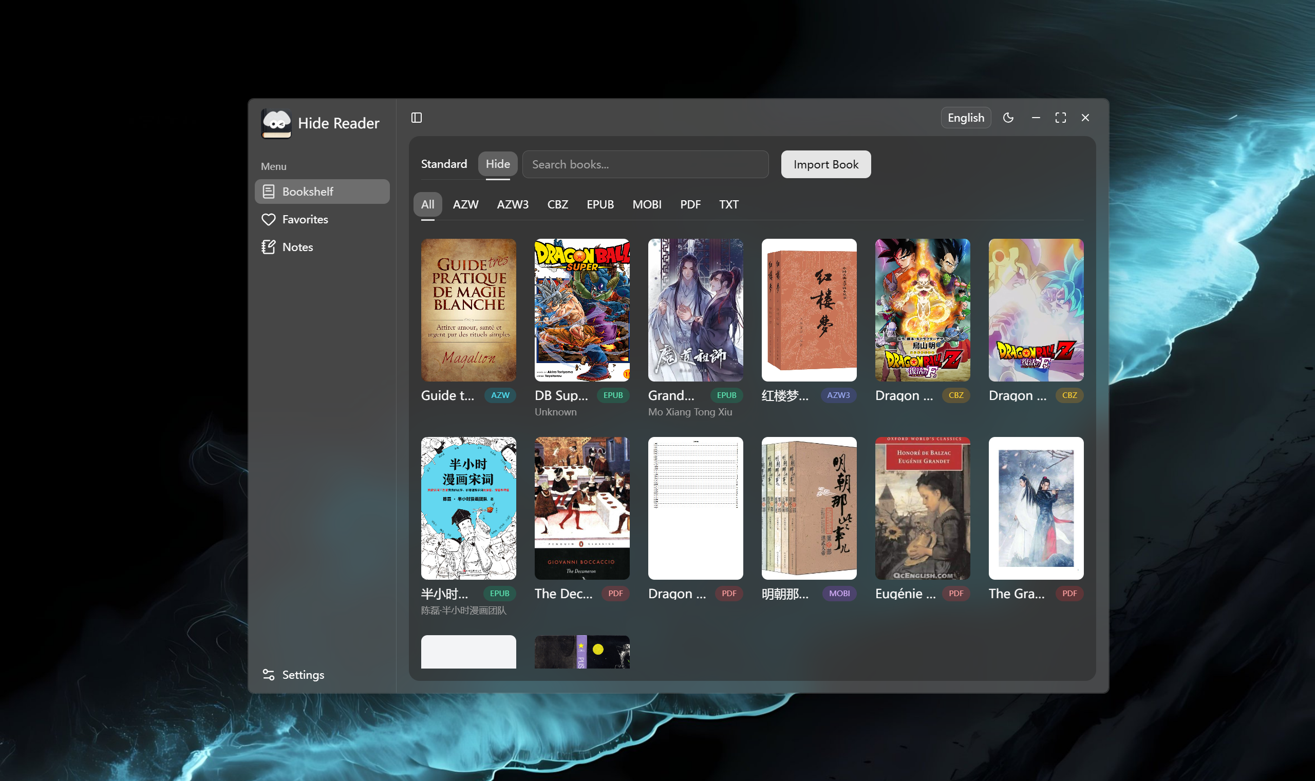1315x781 pixels.
Task: Filter books by PDF format
Action: tap(690, 204)
